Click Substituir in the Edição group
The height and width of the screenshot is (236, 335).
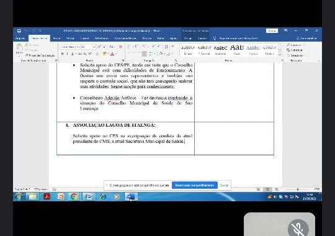click(x=295, y=50)
